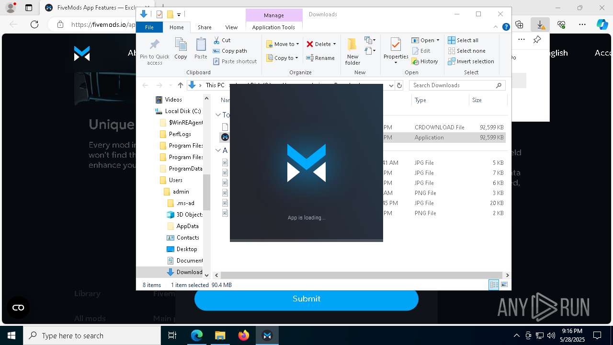Switch to the Share ribbon tab
Image resolution: width=613 pixels, height=345 pixels.
(204, 27)
